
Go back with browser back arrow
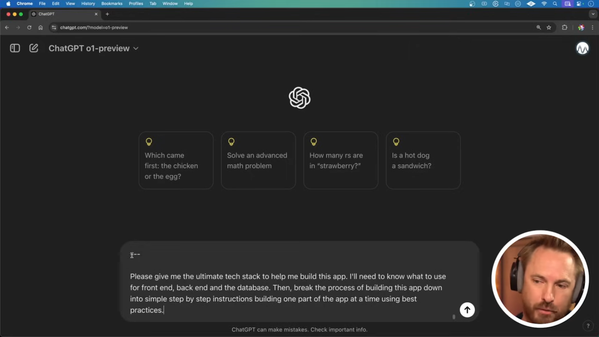7,27
